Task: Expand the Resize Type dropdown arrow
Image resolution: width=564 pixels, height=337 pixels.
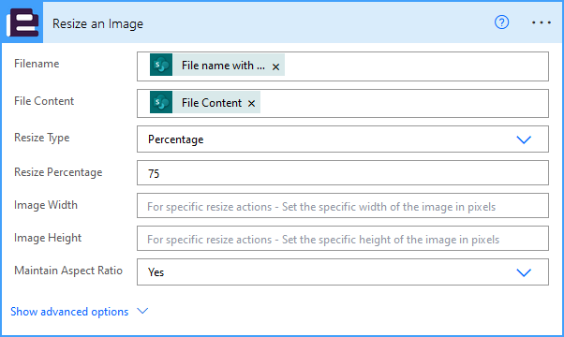Action: click(524, 139)
